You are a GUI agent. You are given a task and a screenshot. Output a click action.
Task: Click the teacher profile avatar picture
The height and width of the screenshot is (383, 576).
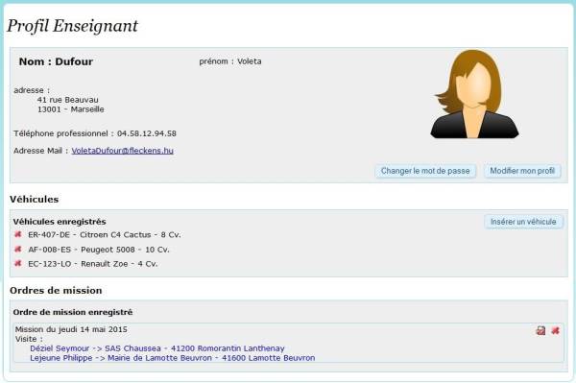(474, 94)
